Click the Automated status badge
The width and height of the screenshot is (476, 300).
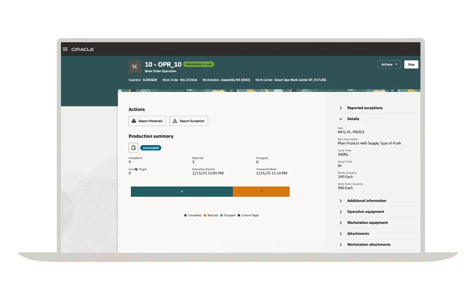151,148
